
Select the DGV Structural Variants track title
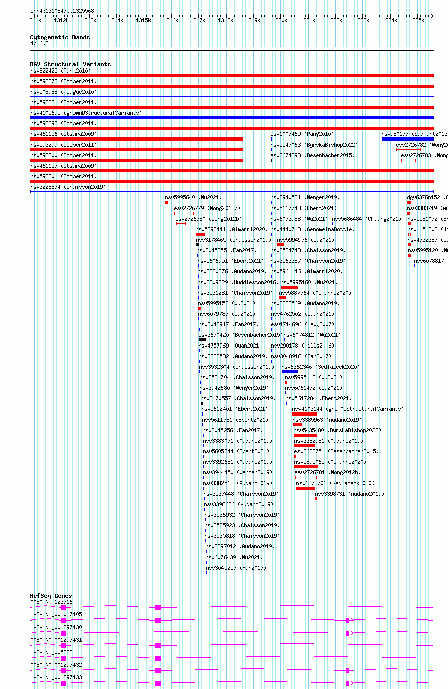pyautogui.click(x=70, y=64)
